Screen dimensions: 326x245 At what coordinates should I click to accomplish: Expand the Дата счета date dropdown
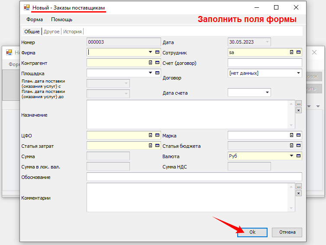point(267,92)
